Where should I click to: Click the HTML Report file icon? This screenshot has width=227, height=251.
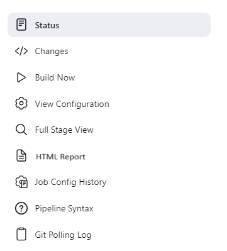click(x=21, y=156)
